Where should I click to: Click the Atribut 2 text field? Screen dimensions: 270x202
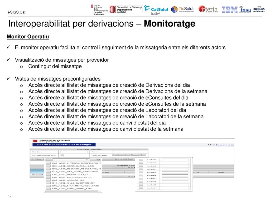[x=175, y=163]
